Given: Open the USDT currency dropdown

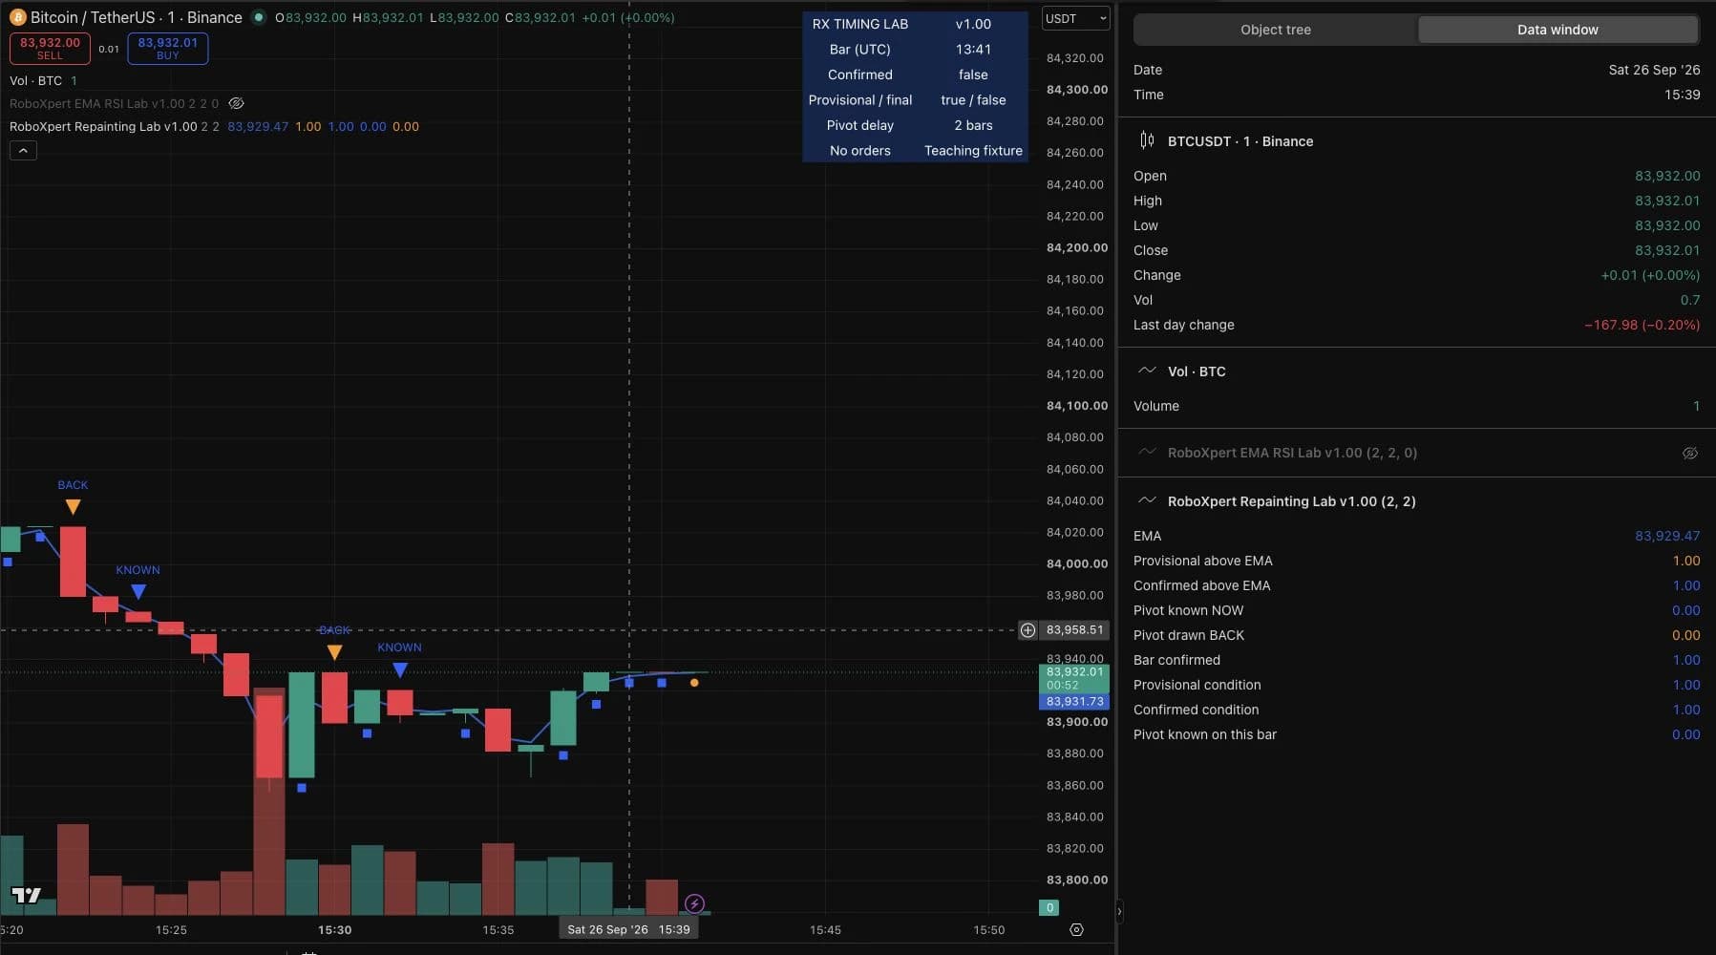Looking at the screenshot, I should (x=1075, y=18).
